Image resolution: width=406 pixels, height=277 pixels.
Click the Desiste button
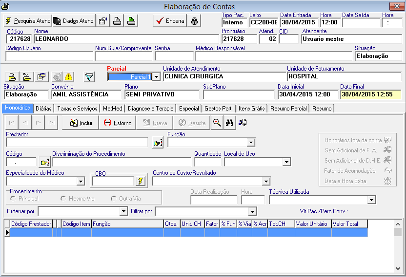(192, 123)
